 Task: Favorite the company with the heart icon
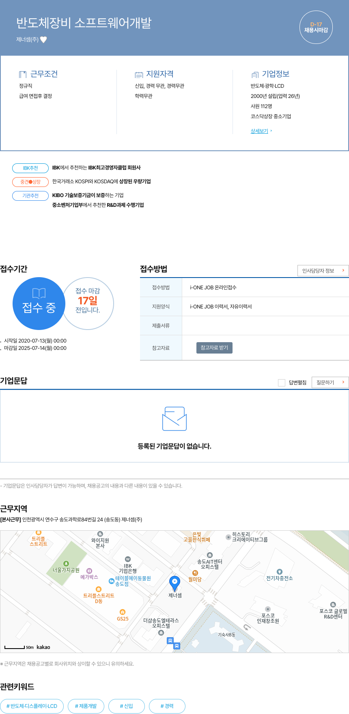(43, 39)
